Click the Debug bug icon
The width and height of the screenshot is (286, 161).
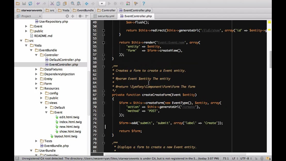(x=115, y=3)
